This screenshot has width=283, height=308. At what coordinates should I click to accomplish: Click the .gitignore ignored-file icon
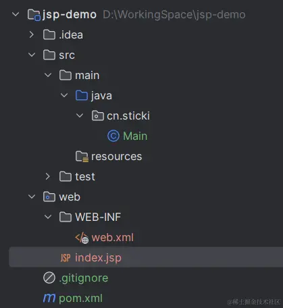point(49,278)
